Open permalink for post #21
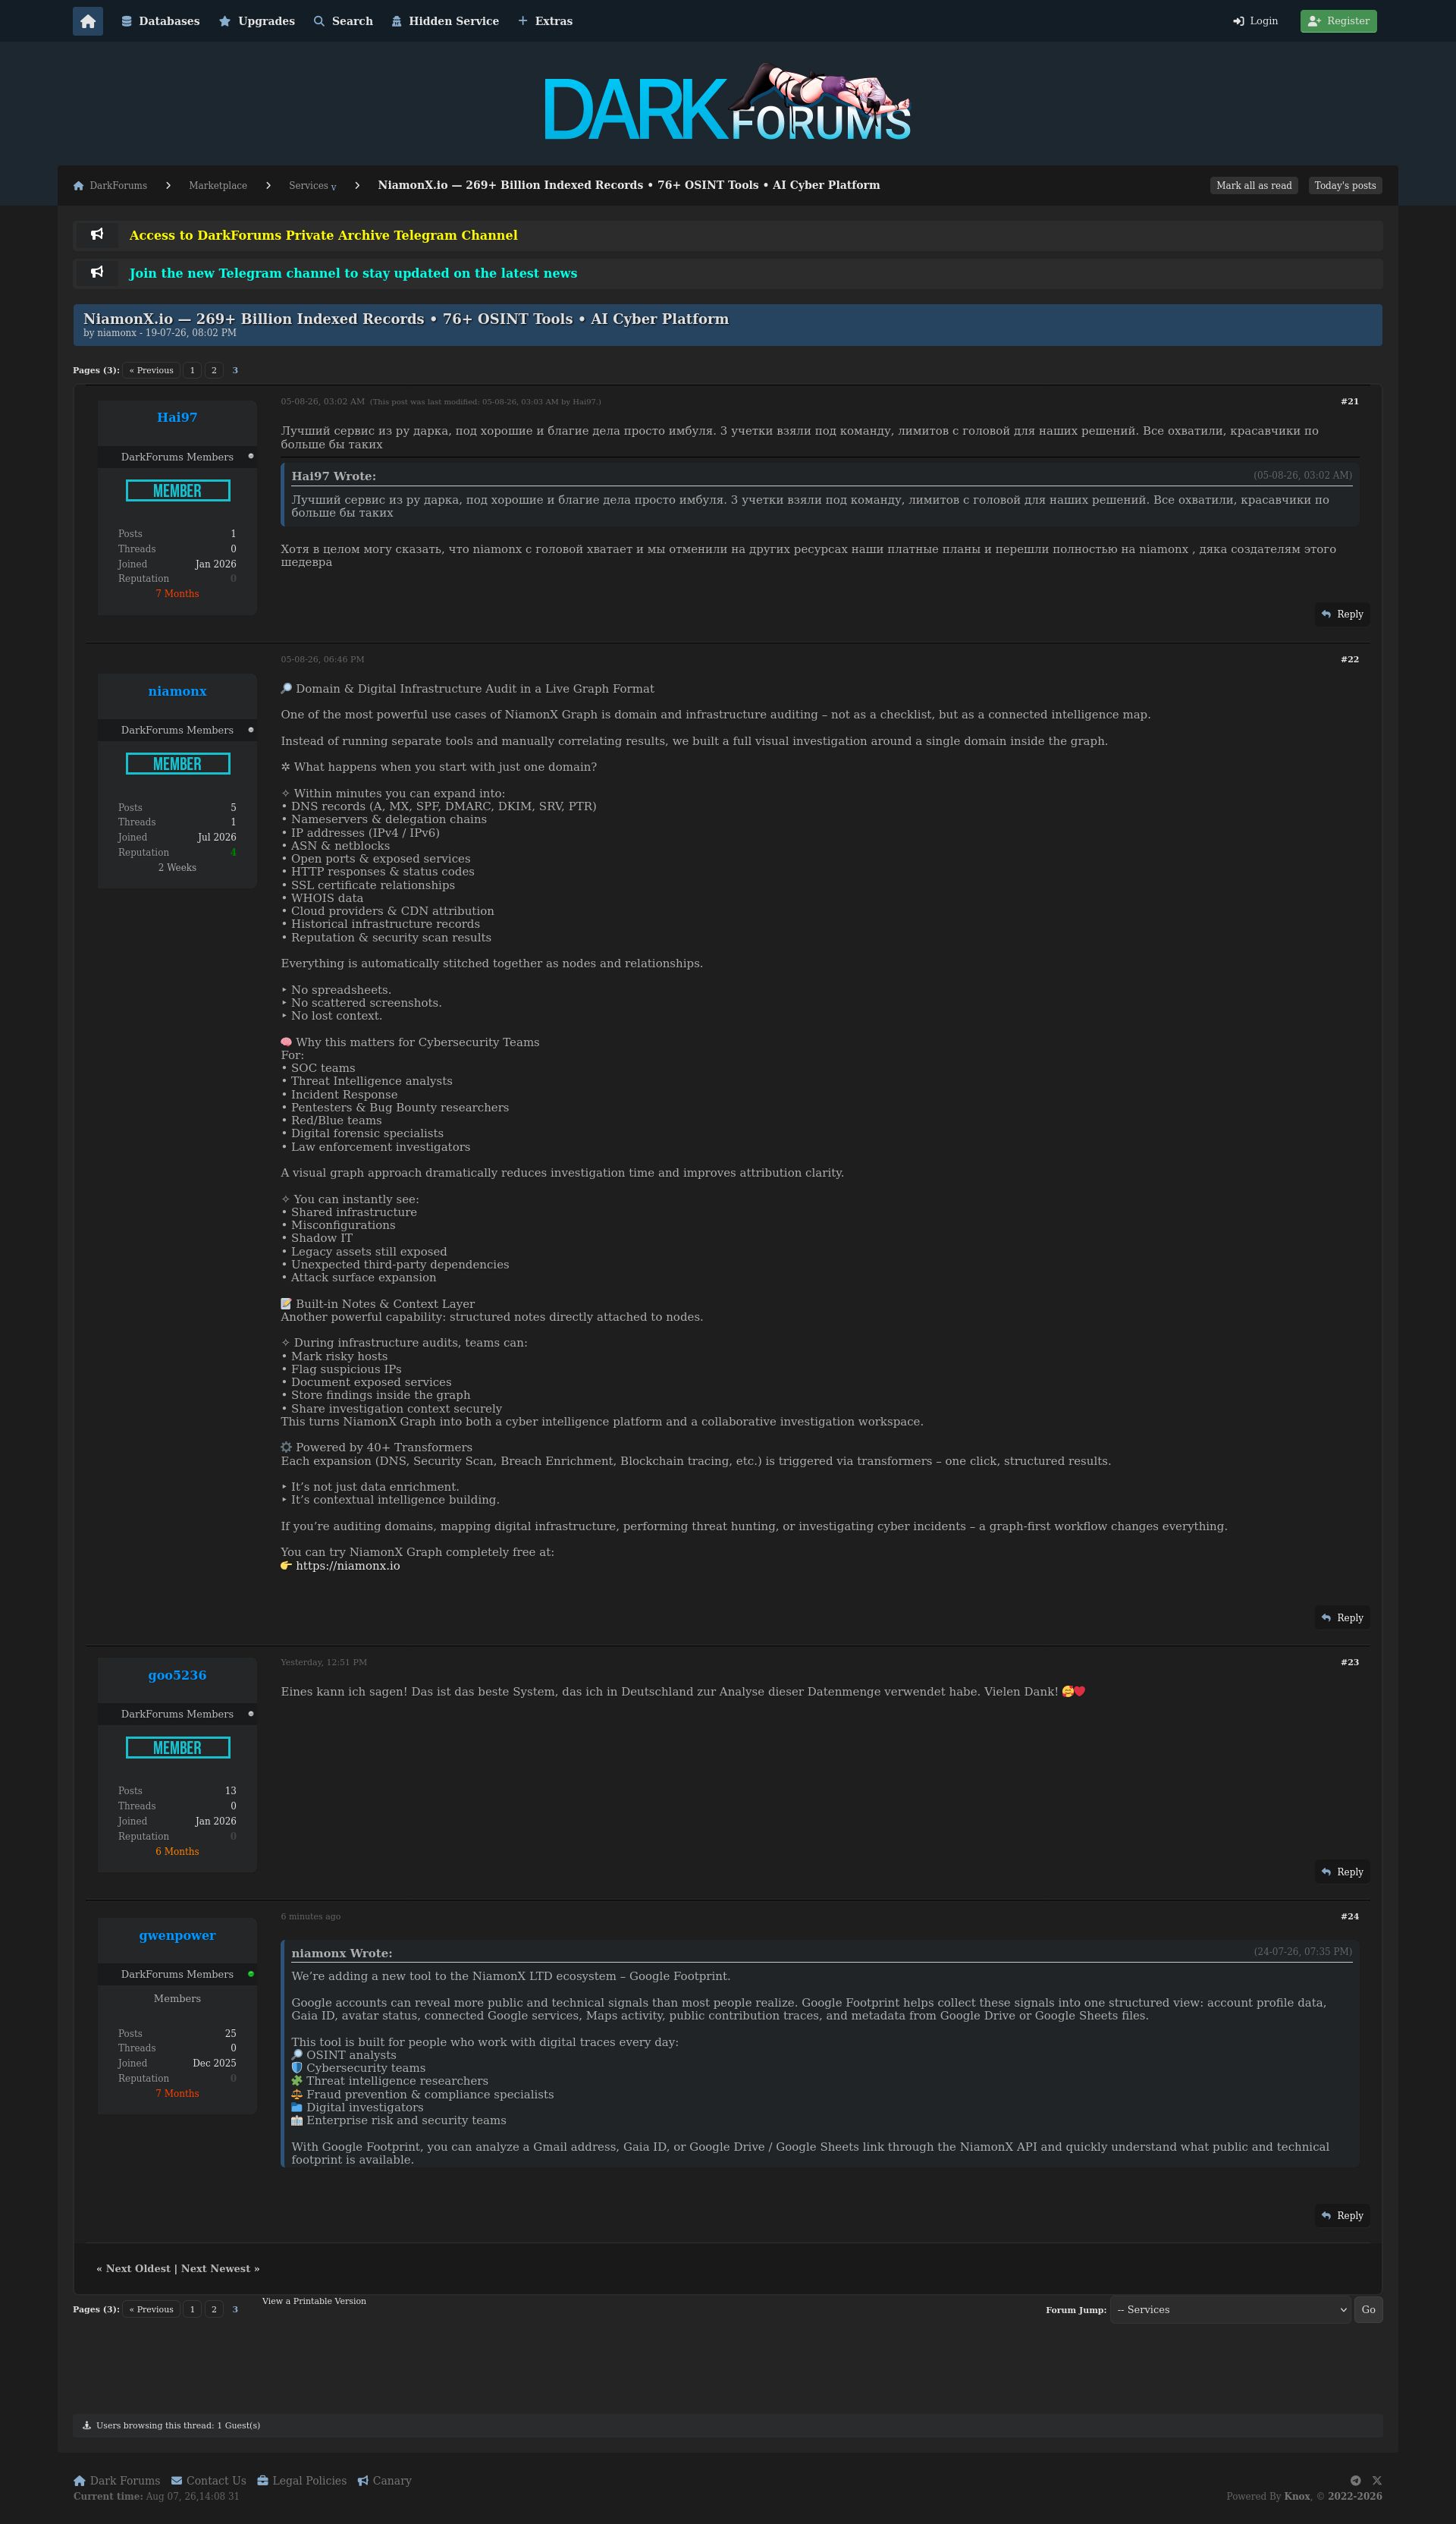This screenshot has height=2524, width=1456. pyautogui.click(x=1349, y=402)
